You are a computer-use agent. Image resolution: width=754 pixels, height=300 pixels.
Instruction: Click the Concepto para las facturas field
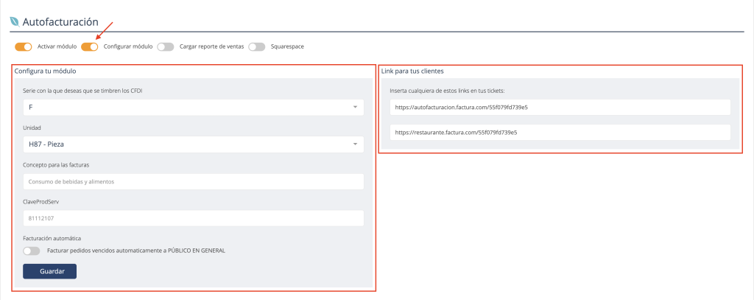click(x=194, y=181)
